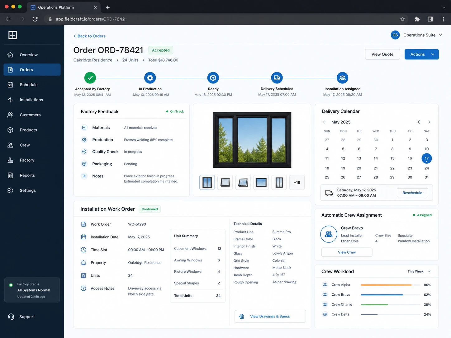Click the address bar URL field
Screen dimensions: 451x338
[226, 19]
